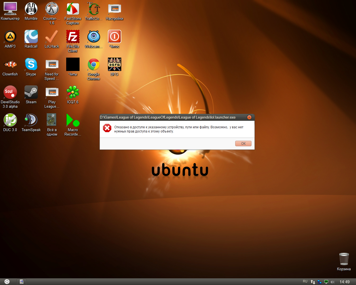Screen dimensions: 356x285
Task: Select the Webcam... desktop icon
Action: (94, 39)
